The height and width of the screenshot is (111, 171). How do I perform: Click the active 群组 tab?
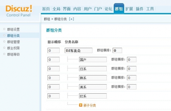119,9
